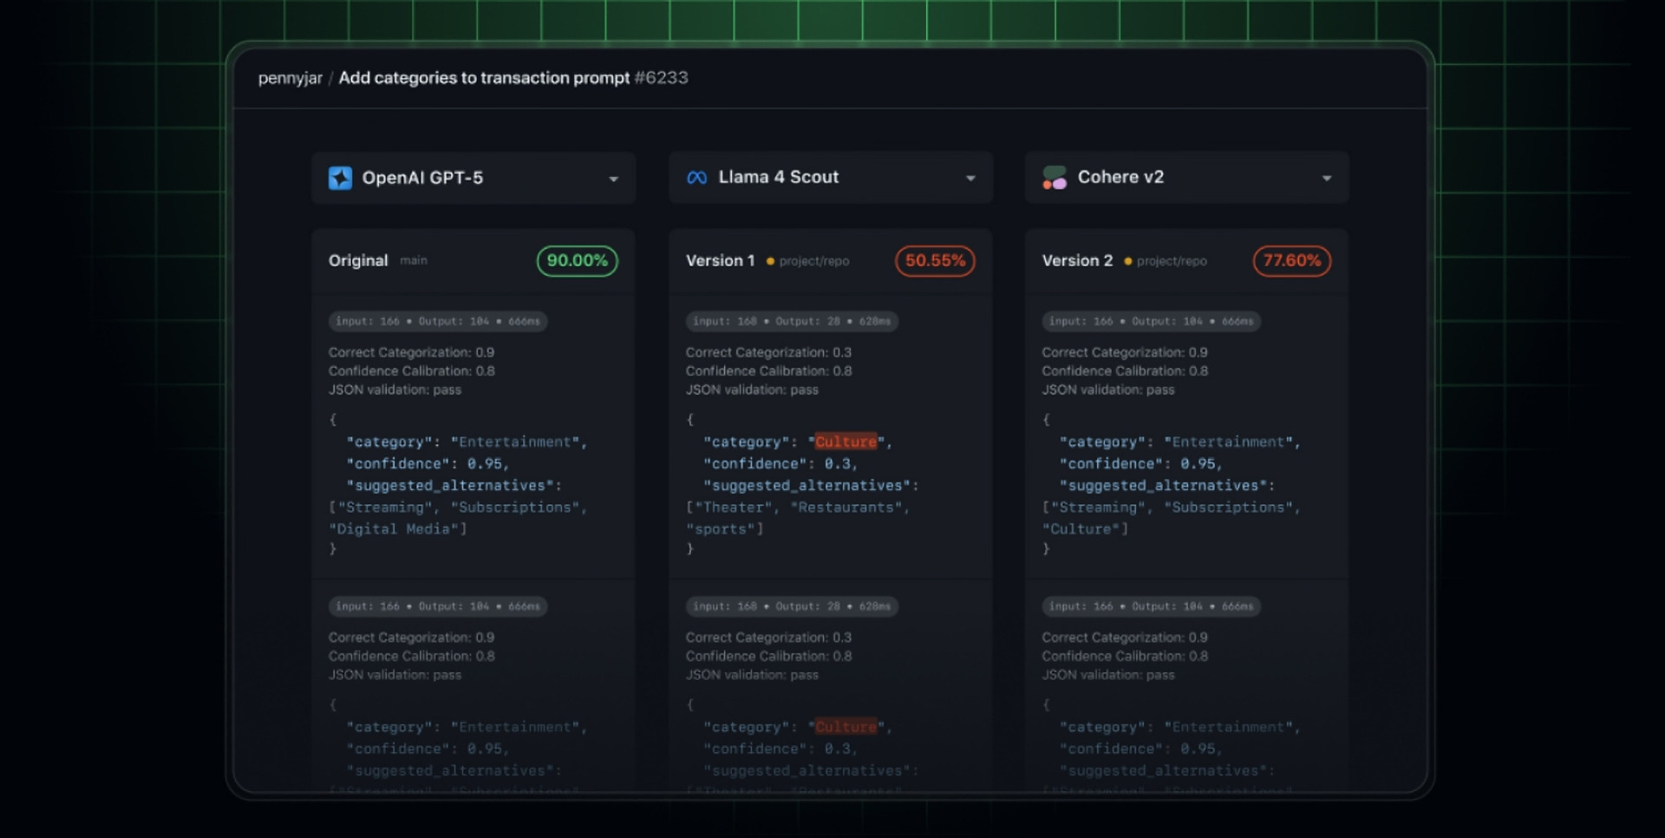Click the second token stats pill in Original column

438,606
